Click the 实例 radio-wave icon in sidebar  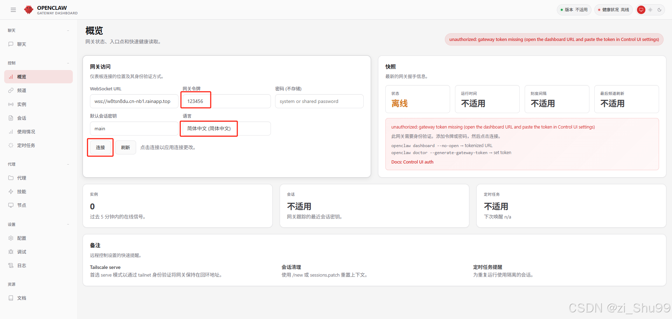click(x=11, y=104)
